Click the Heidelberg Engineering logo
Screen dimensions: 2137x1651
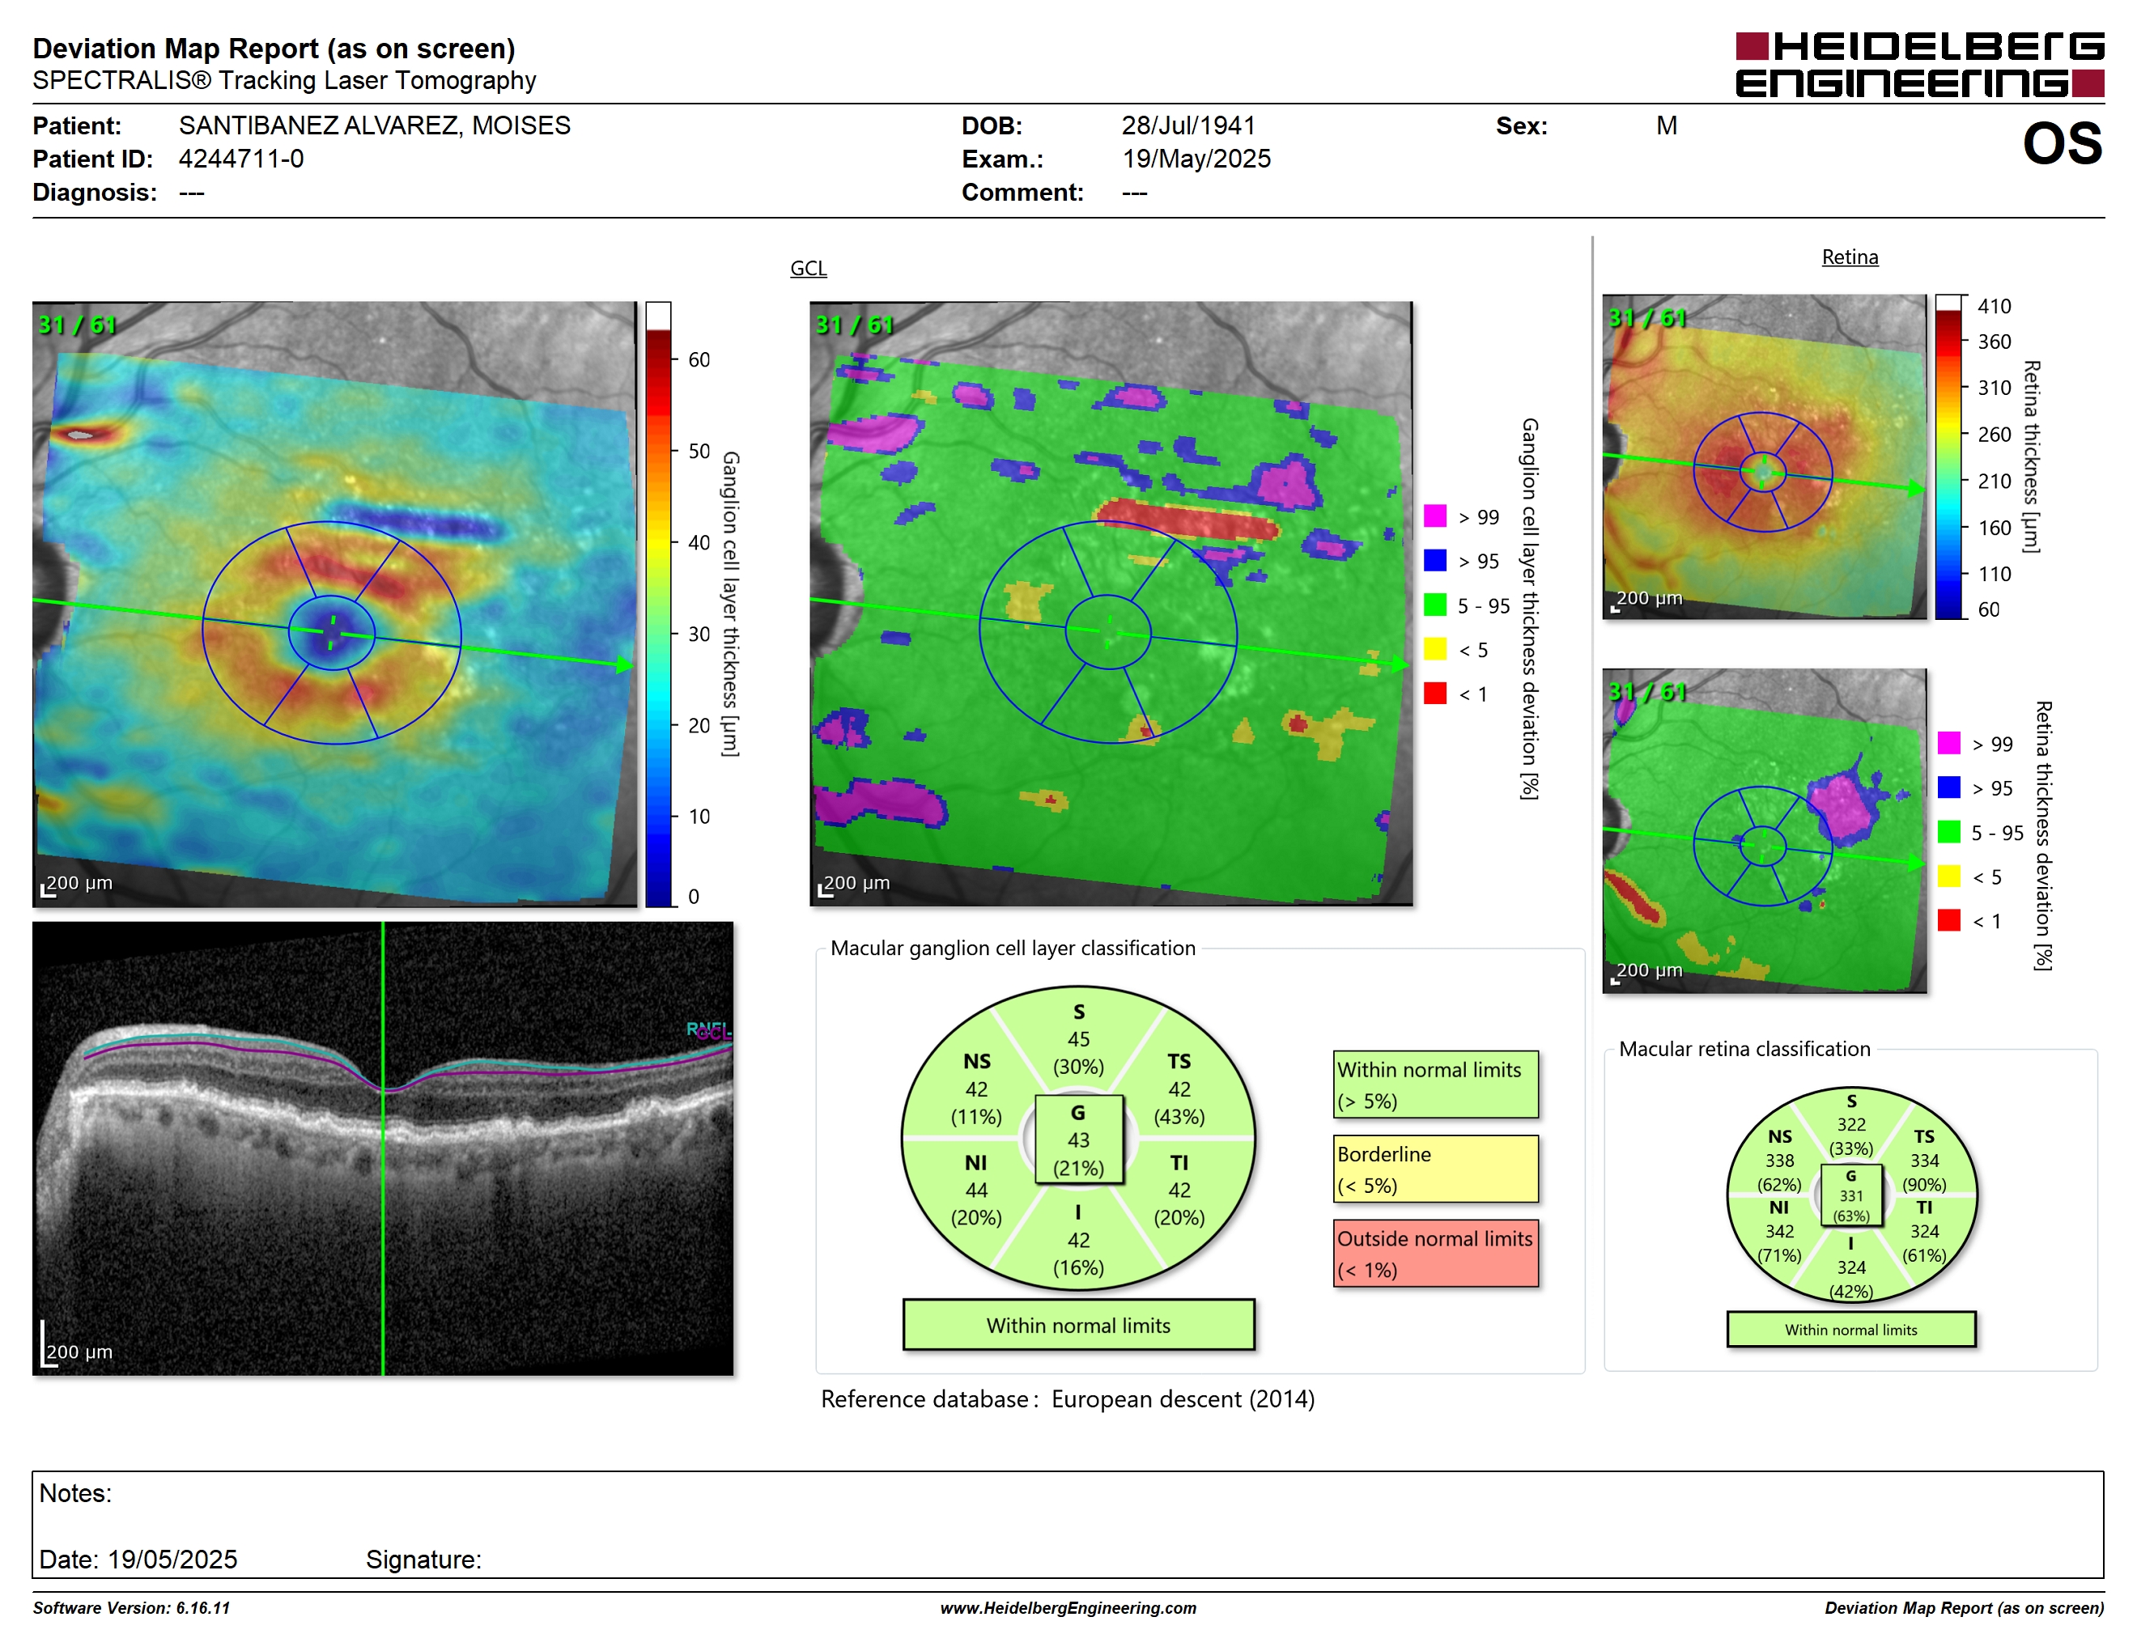(x=1918, y=65)
